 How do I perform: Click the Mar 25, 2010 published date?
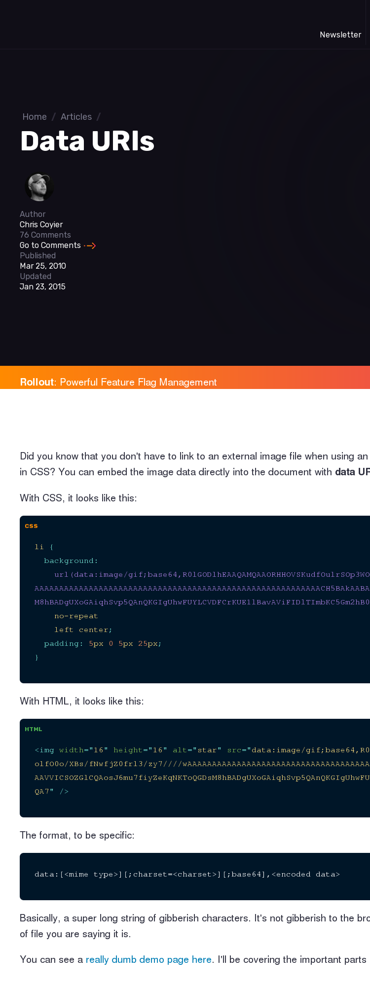[x=43, y=266]
